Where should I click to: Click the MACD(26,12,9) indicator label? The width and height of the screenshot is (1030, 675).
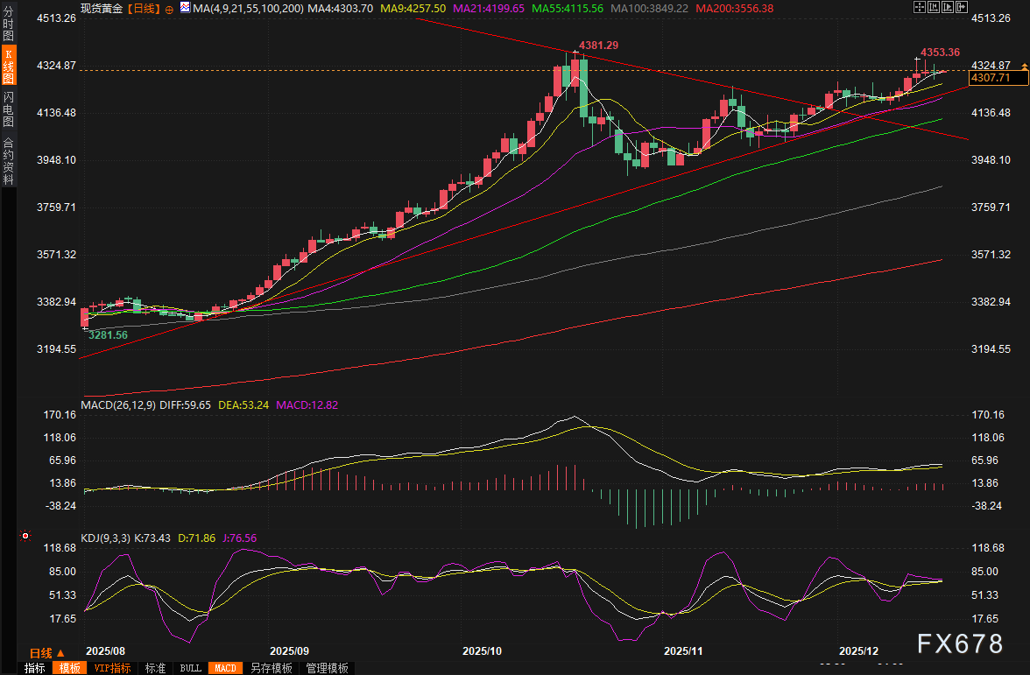pyautogui.click(x=119, y=405)
